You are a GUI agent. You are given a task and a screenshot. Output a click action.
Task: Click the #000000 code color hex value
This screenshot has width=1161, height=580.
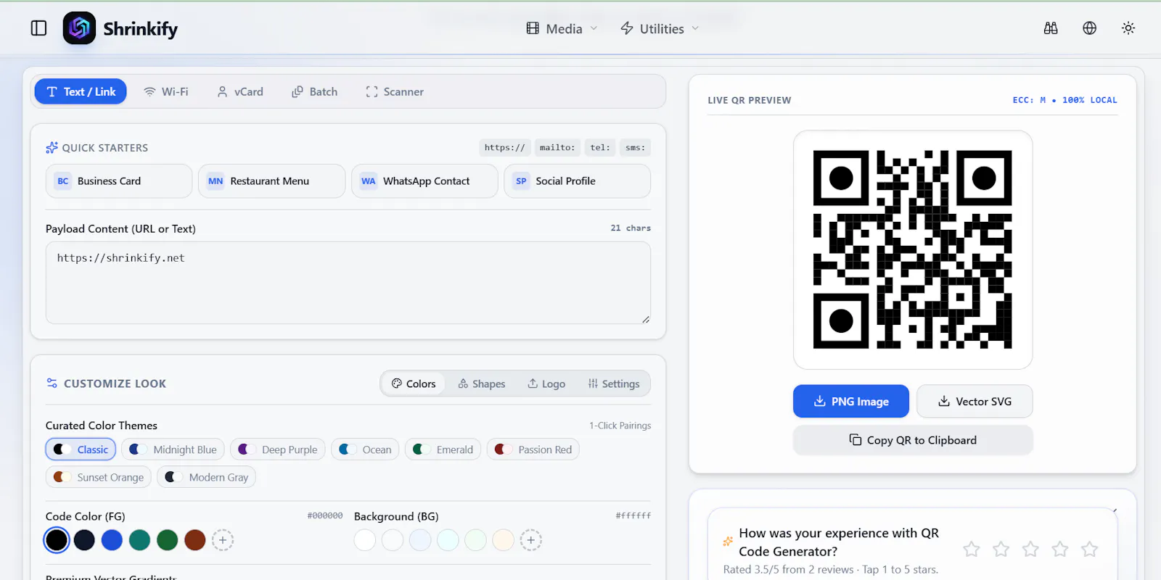(x=325, y=515)
